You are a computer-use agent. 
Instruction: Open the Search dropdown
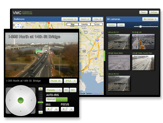pyautogui.click(x=85, y=19)
